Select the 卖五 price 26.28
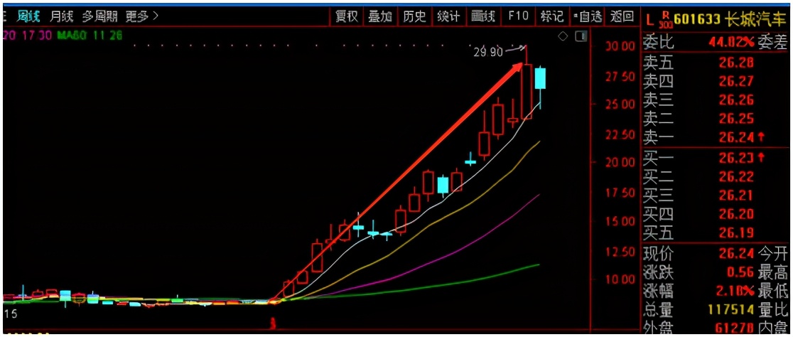This screenshot has height=337, width=793. (737, 63)
